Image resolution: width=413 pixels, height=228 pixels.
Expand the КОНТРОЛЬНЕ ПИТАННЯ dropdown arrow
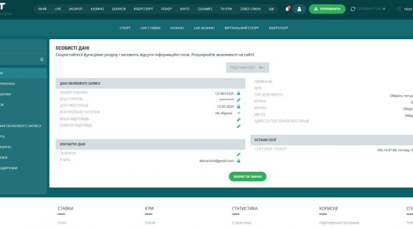click(238, 113)
